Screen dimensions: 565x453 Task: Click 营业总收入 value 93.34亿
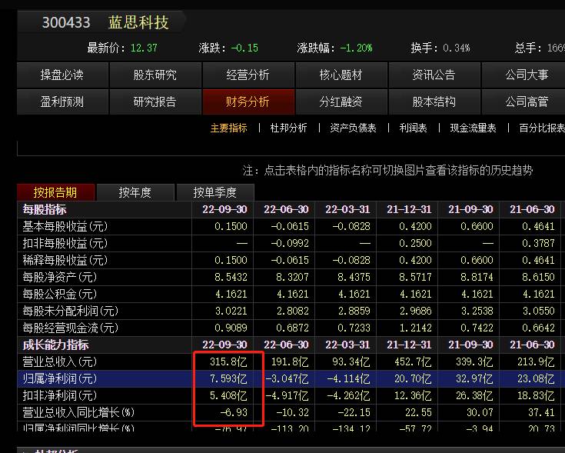coord(351,361)
